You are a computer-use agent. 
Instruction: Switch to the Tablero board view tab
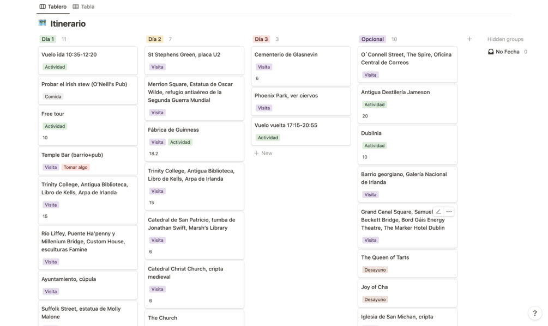pos(53,7)
